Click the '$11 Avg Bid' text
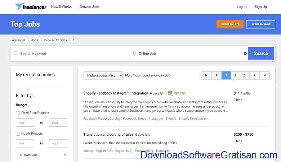The height and width of the screenshot is (162, 281). click(x=242, y=93)
